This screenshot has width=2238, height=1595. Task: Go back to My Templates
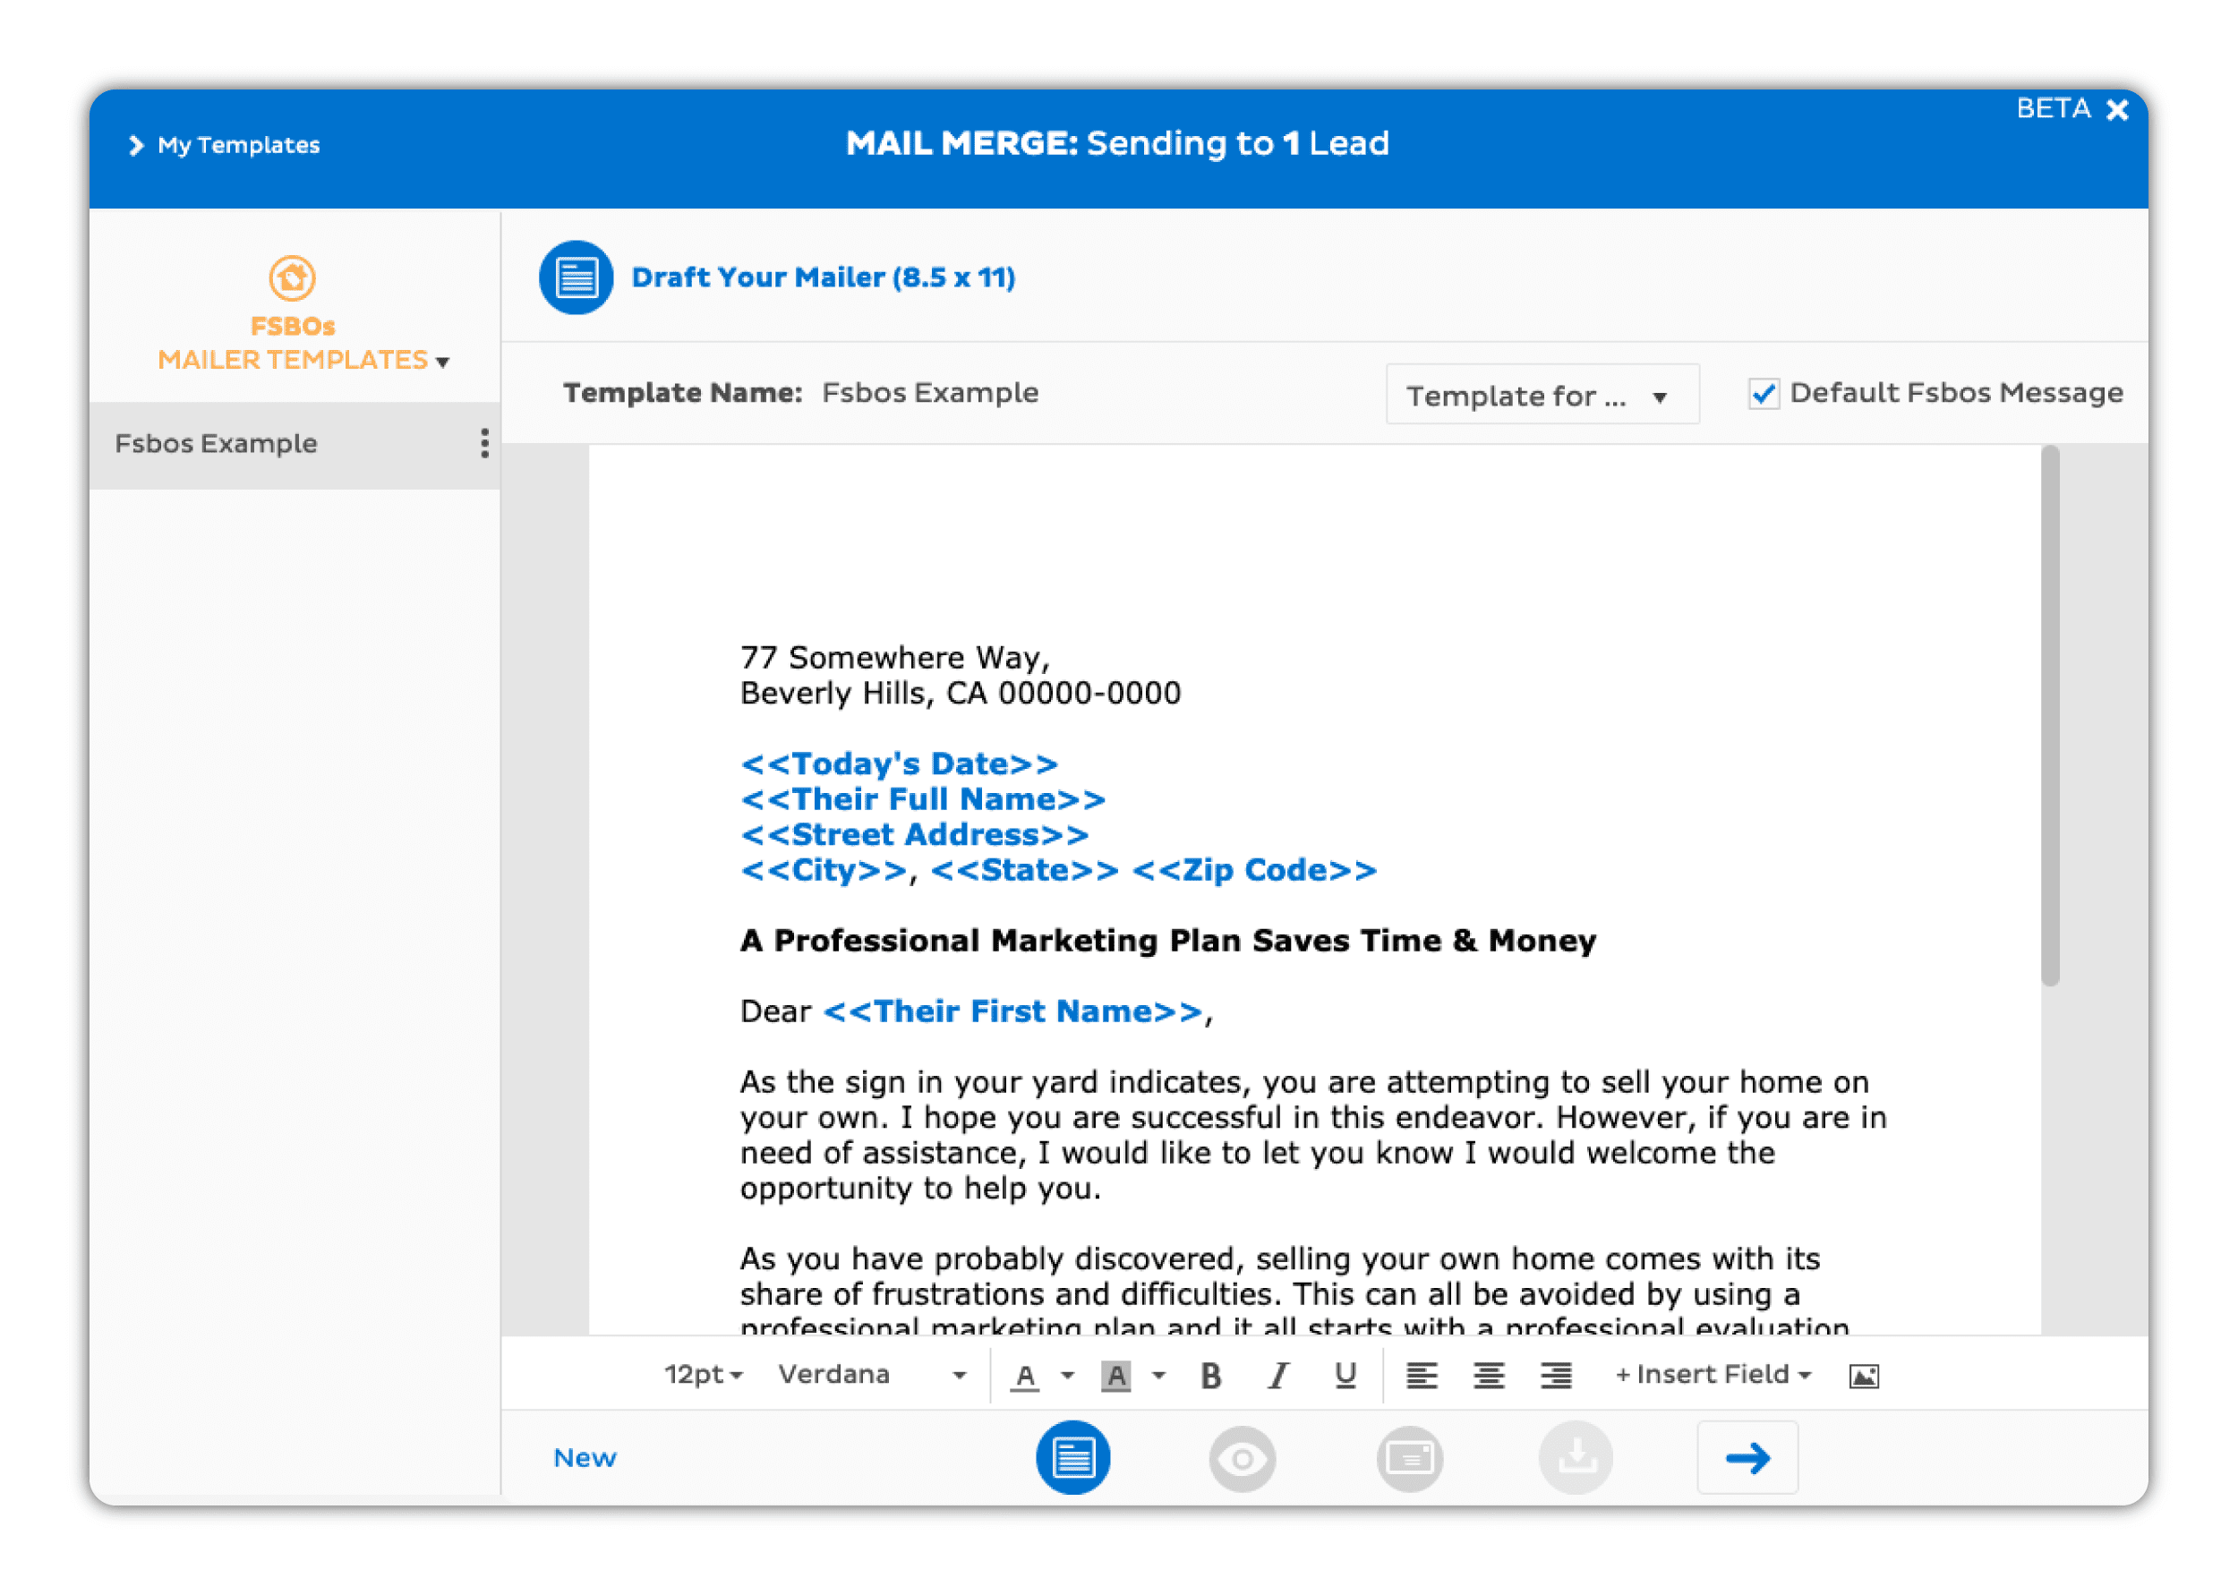coord(225,145)
